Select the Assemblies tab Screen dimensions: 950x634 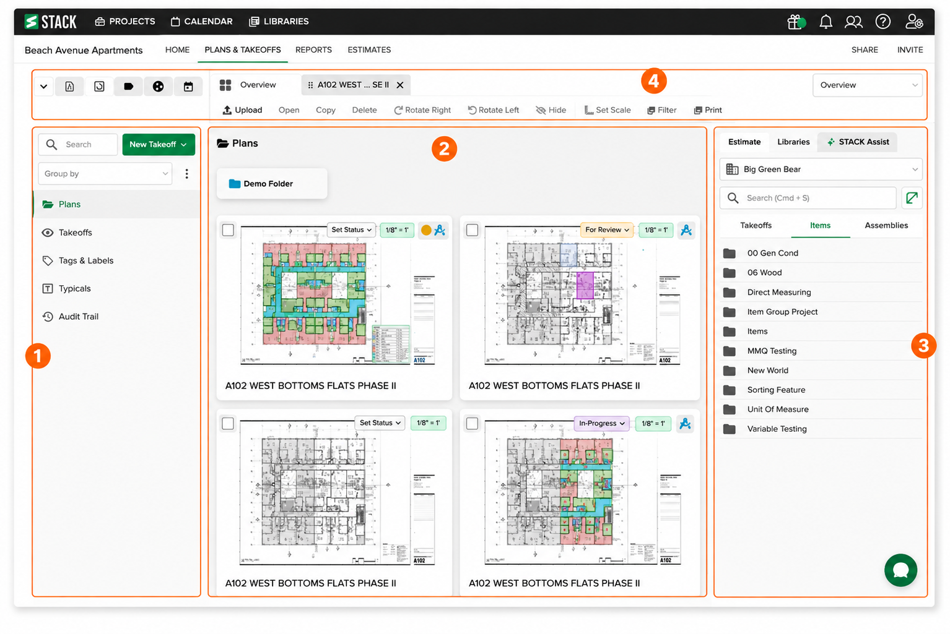886,226
